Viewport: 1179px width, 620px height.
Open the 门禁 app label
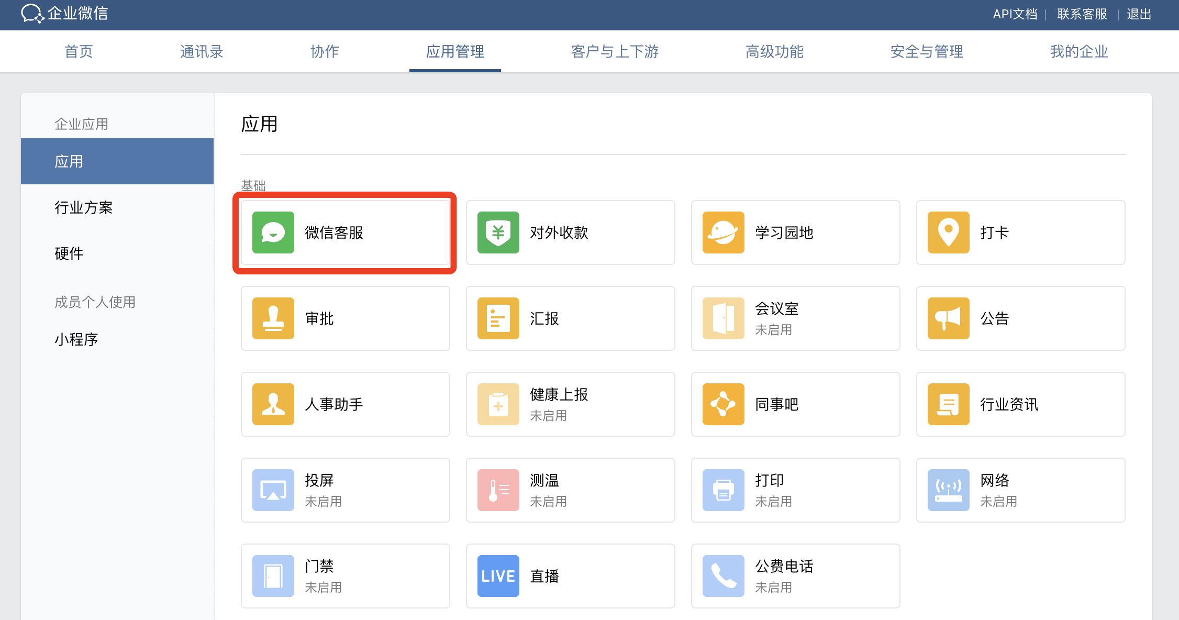coord(319,567)
